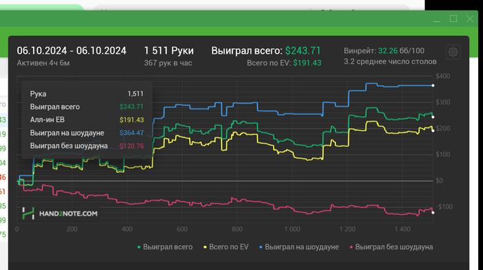Screen dimensions: 483x270
Task: Toggle the 'Всего по EV' legend series
Action: point(226,247)
